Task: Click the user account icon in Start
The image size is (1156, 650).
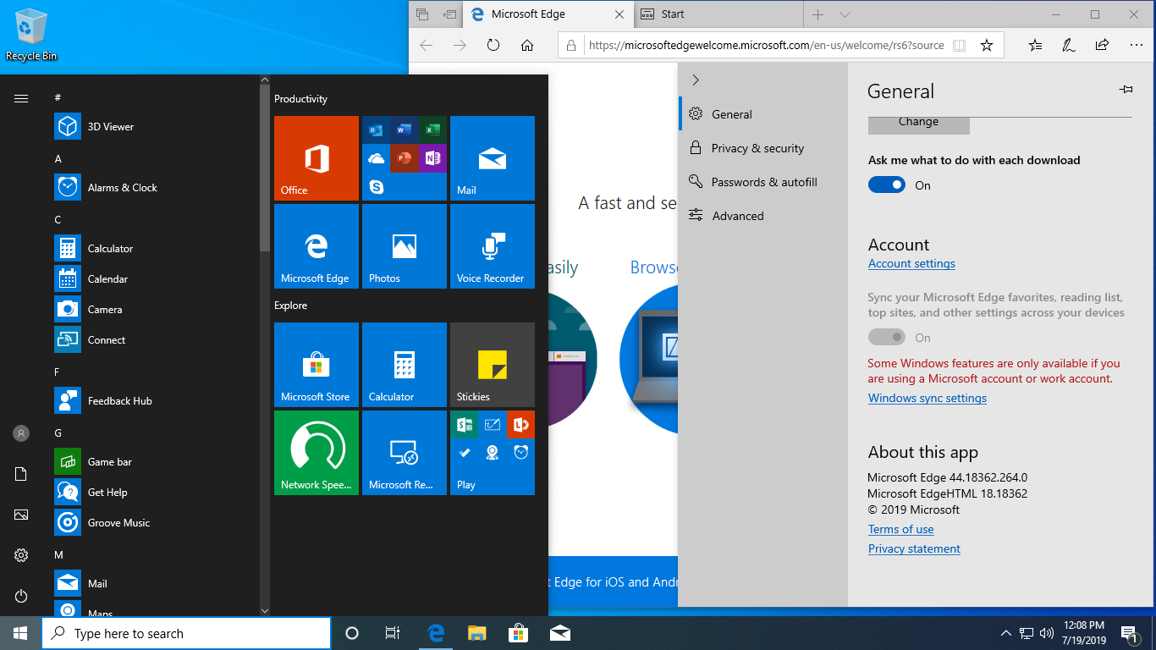Action: (21, 433)
